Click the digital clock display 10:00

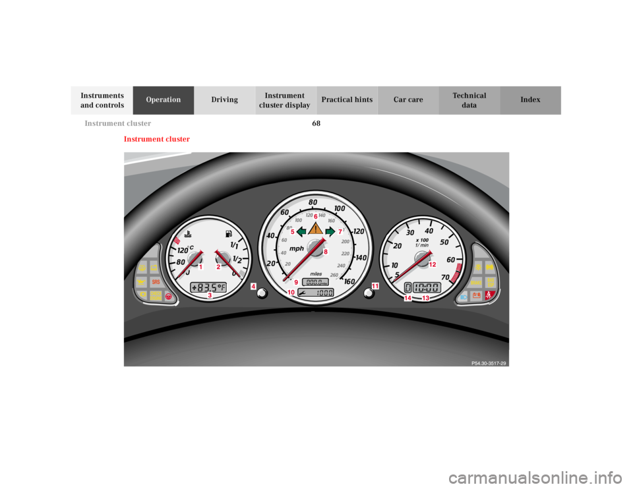pos(427,287)
